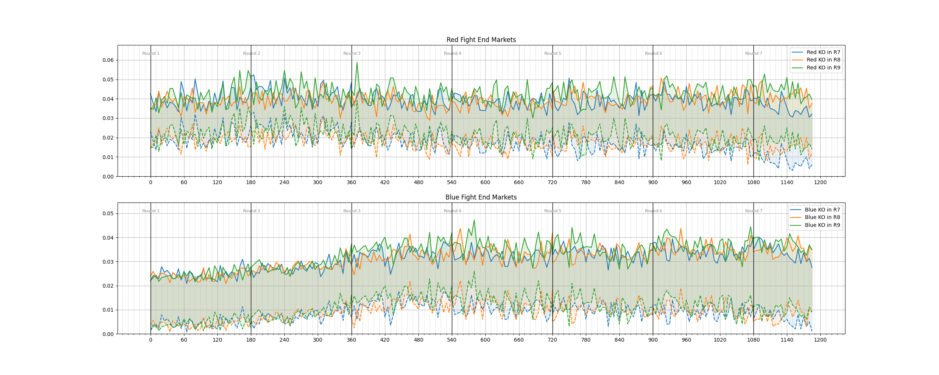
Task: Click the "Round 2" marker in the Blue chart
Action: 251,211
